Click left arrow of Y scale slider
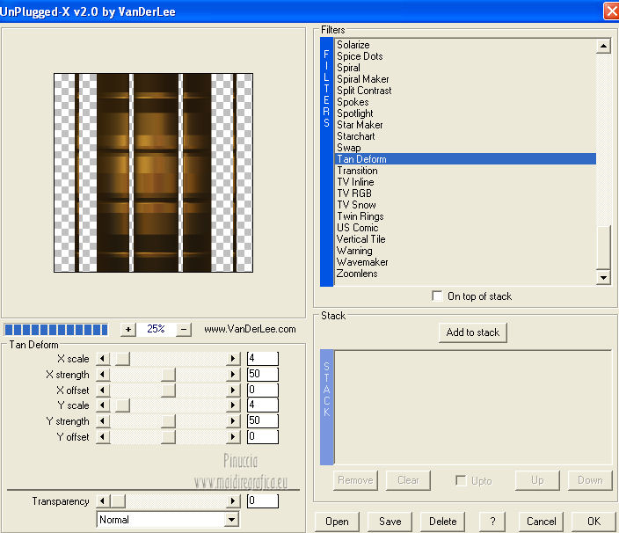The image size is (619, 533). (x=103, y=405)
